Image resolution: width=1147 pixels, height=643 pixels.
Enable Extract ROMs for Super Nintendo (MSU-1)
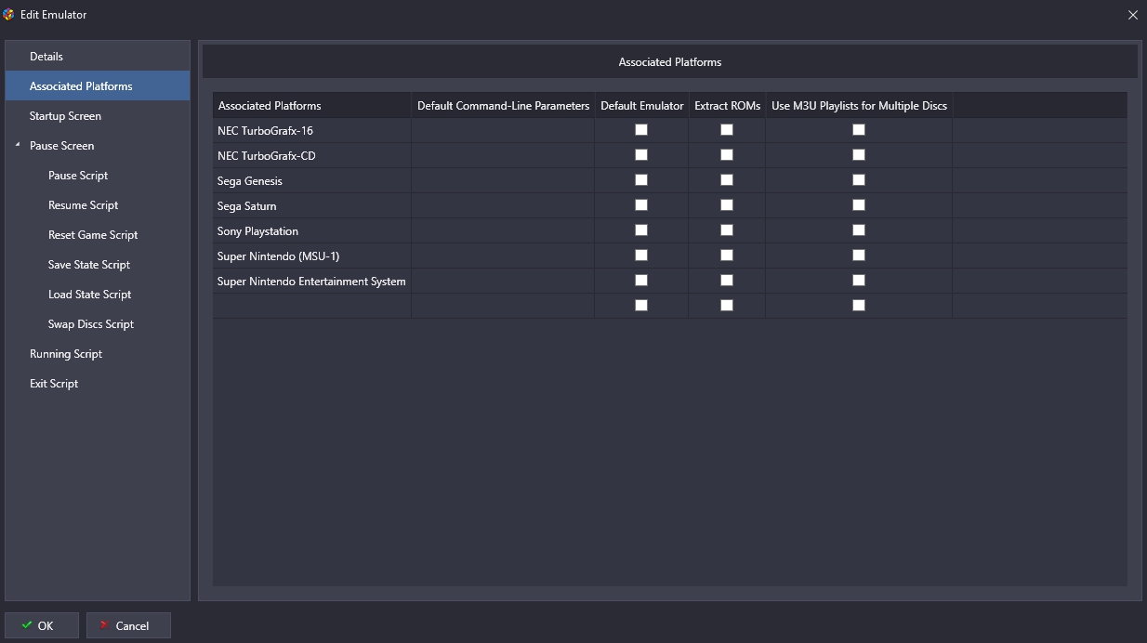[727, 256]
